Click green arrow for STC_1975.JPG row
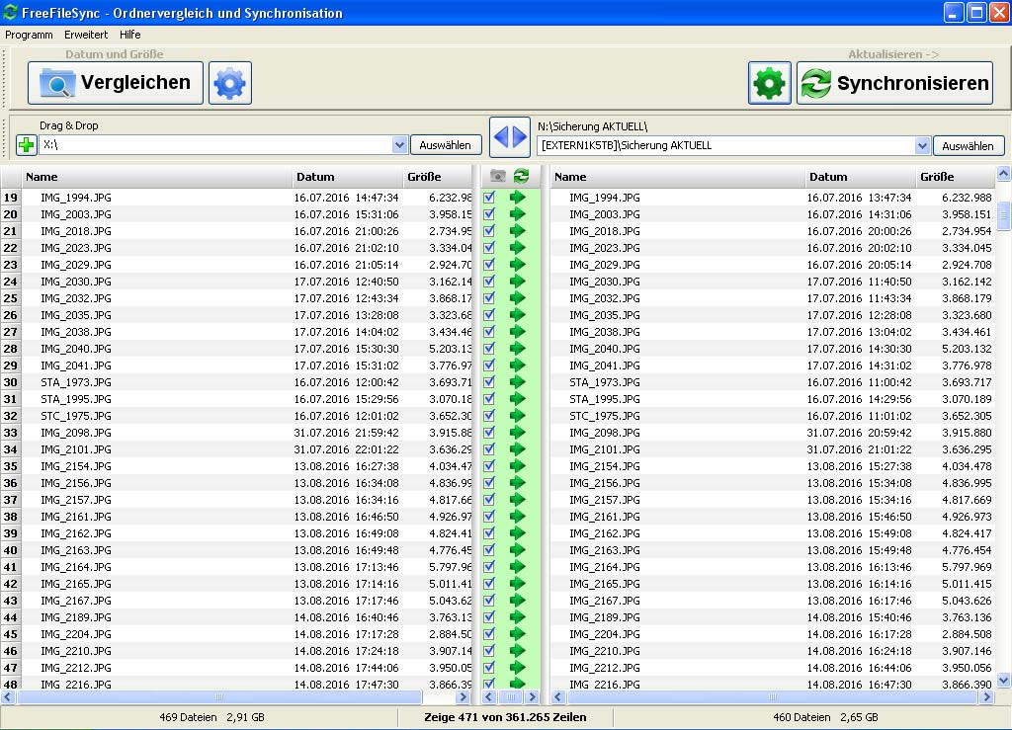The width and height of the screenshot is (1012, 730). pos(518,415)
